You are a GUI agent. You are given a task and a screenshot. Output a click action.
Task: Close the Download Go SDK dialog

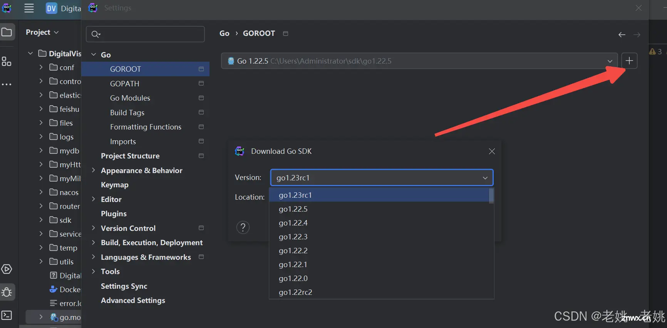tap(492, 151)
